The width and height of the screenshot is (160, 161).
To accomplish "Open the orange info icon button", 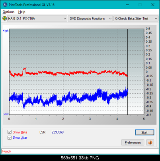I will tap(150, 143).
